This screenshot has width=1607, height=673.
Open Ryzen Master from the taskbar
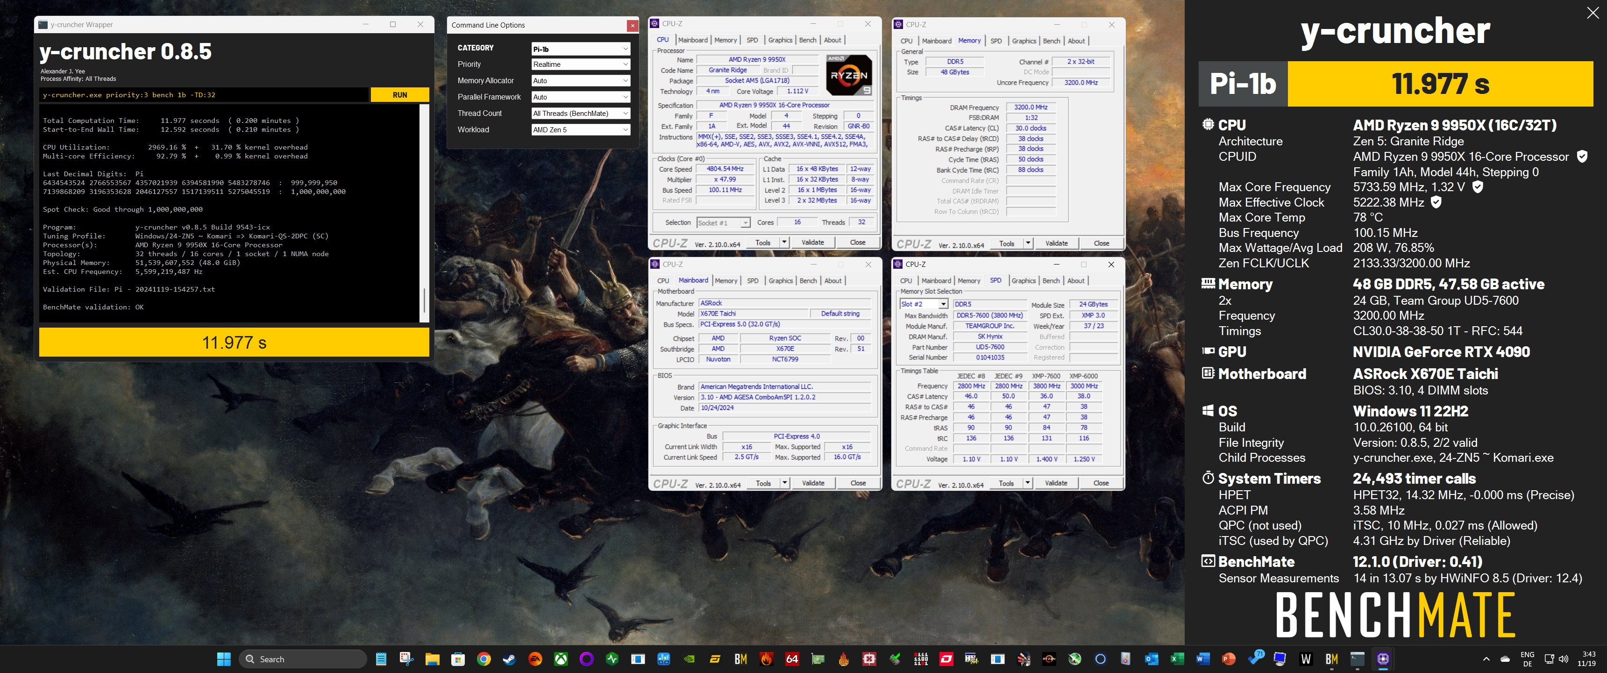point(1049,659)
